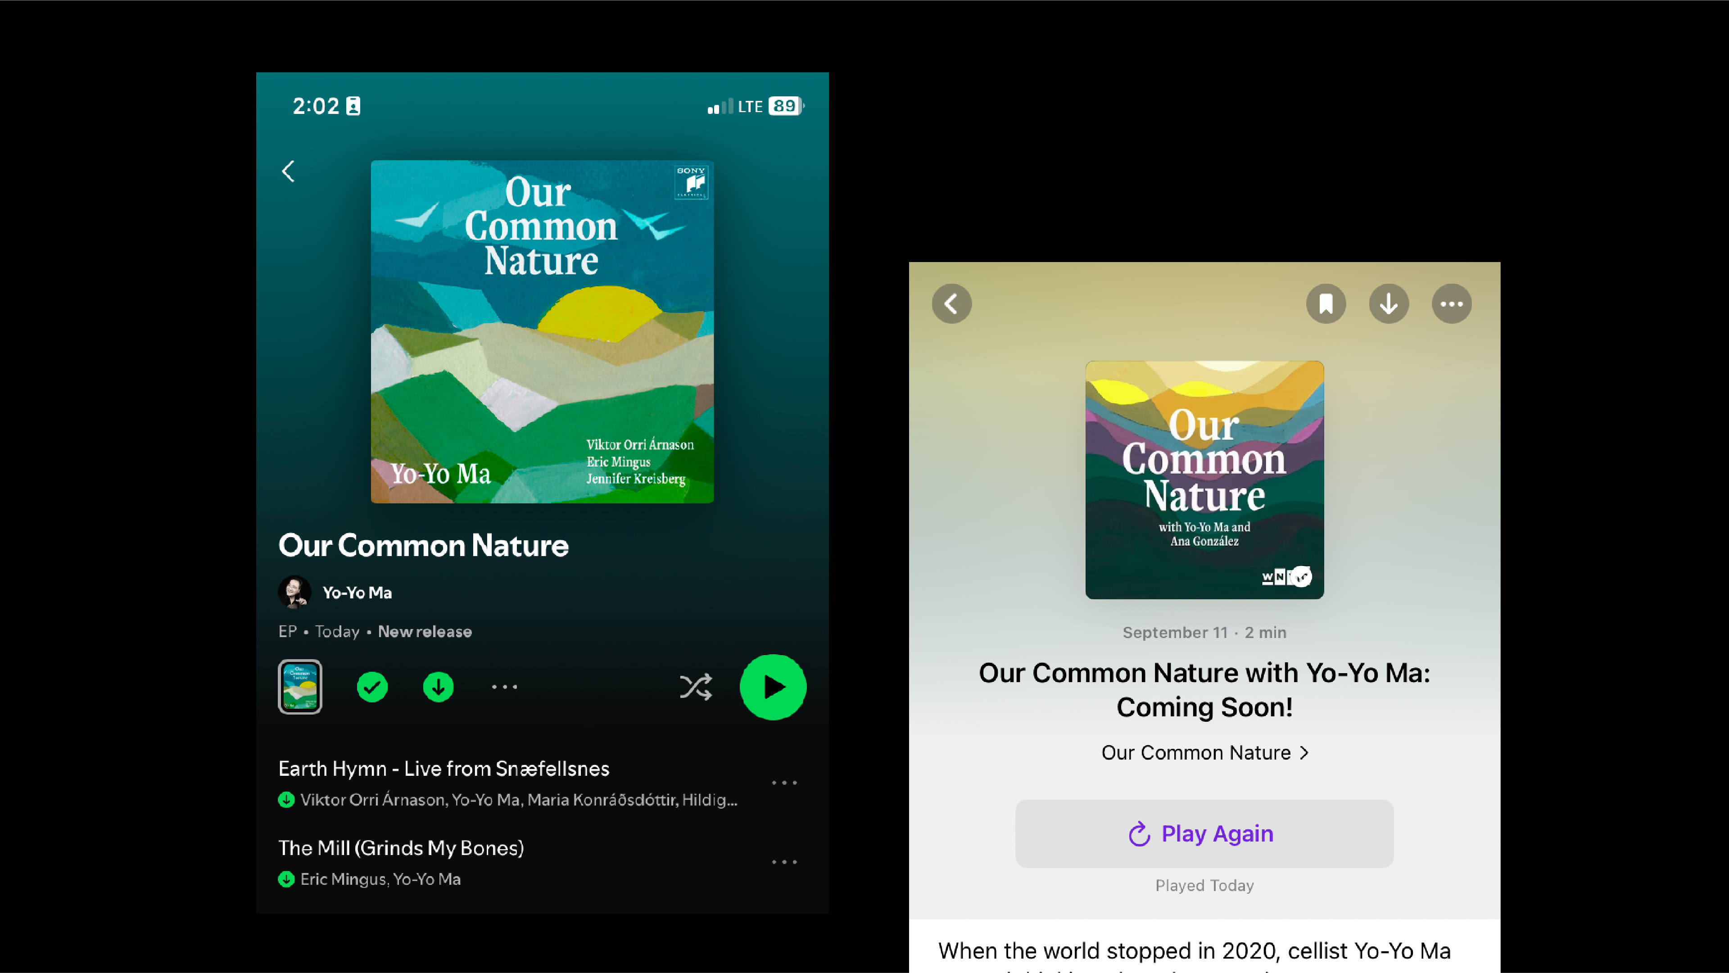Download the podcast episode

coord(1389,304)
